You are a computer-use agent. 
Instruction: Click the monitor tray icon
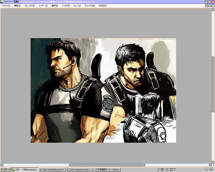click(x=162, y=170)
